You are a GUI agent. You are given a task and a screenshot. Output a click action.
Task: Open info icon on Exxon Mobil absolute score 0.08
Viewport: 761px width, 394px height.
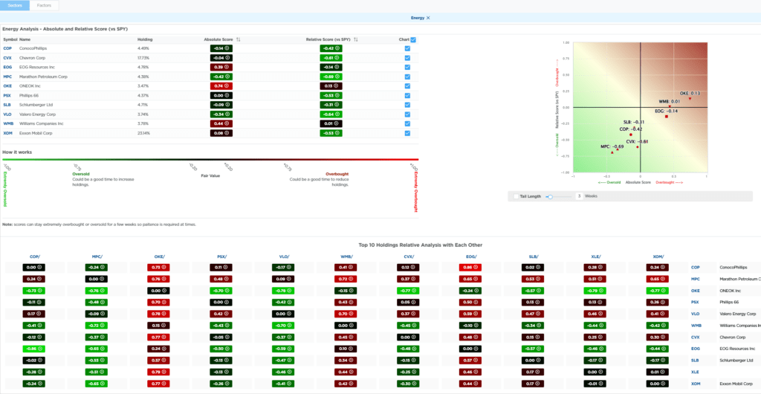(227, 133)
